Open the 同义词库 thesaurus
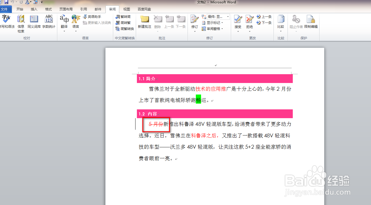Image resolution: width=371 pixels, height=205 pixels. 34,22
